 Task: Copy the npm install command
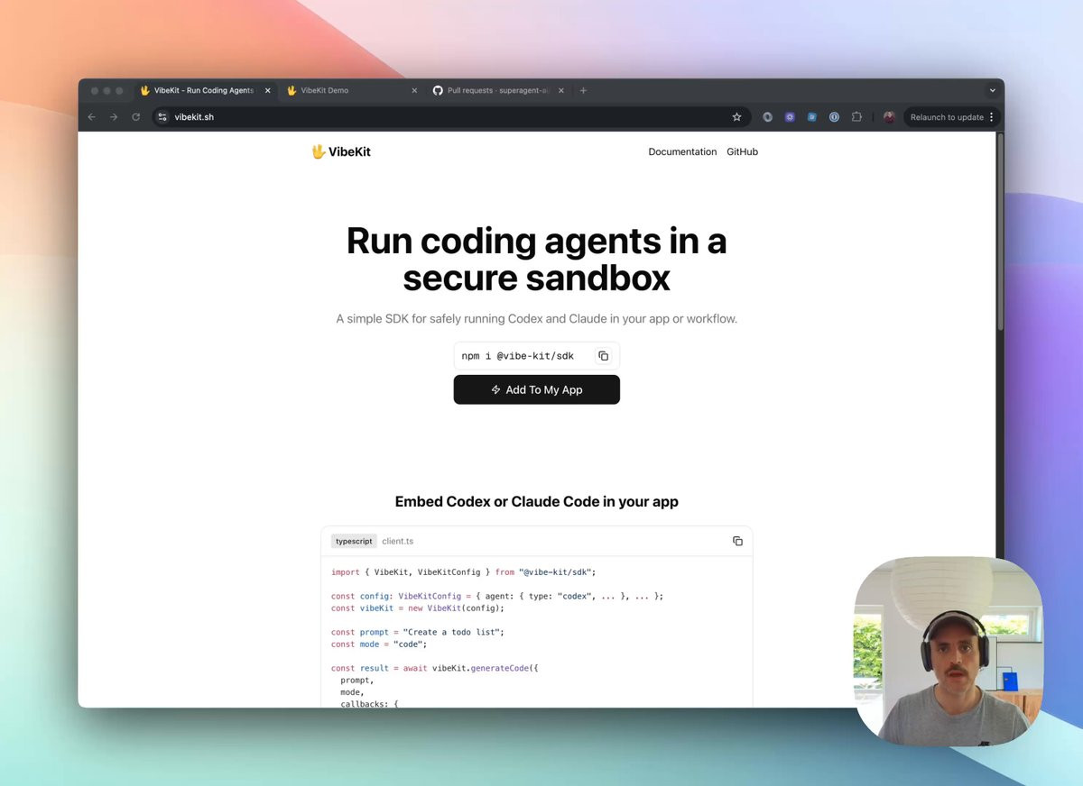(604, 356)
